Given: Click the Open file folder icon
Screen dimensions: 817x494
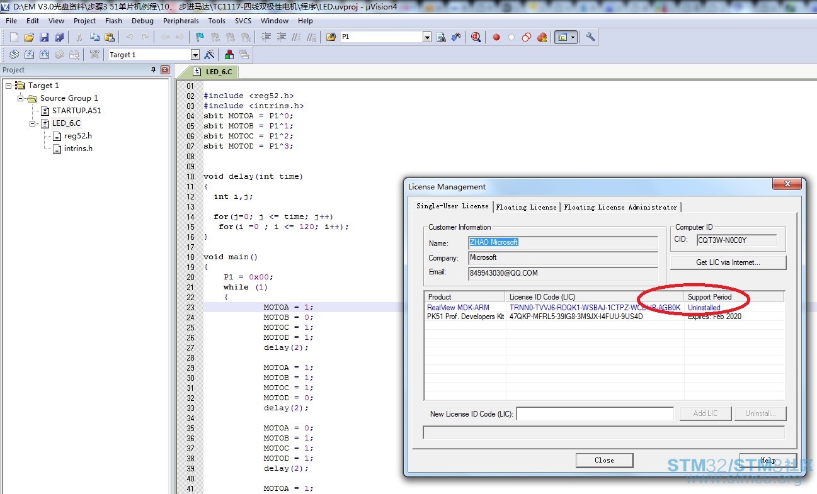Looking at the screenshot, I should (29, 37).
